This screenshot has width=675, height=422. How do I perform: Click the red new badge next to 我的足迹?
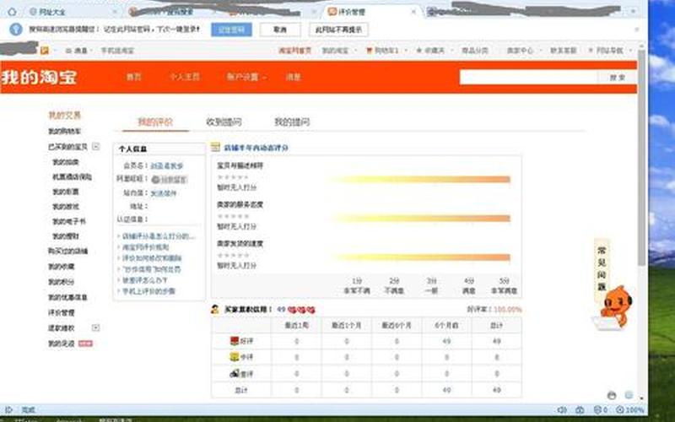tap(85, 344)
